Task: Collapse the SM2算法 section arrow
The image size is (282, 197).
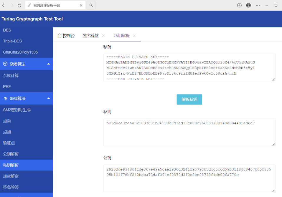Action: click(x=48, y=98)
